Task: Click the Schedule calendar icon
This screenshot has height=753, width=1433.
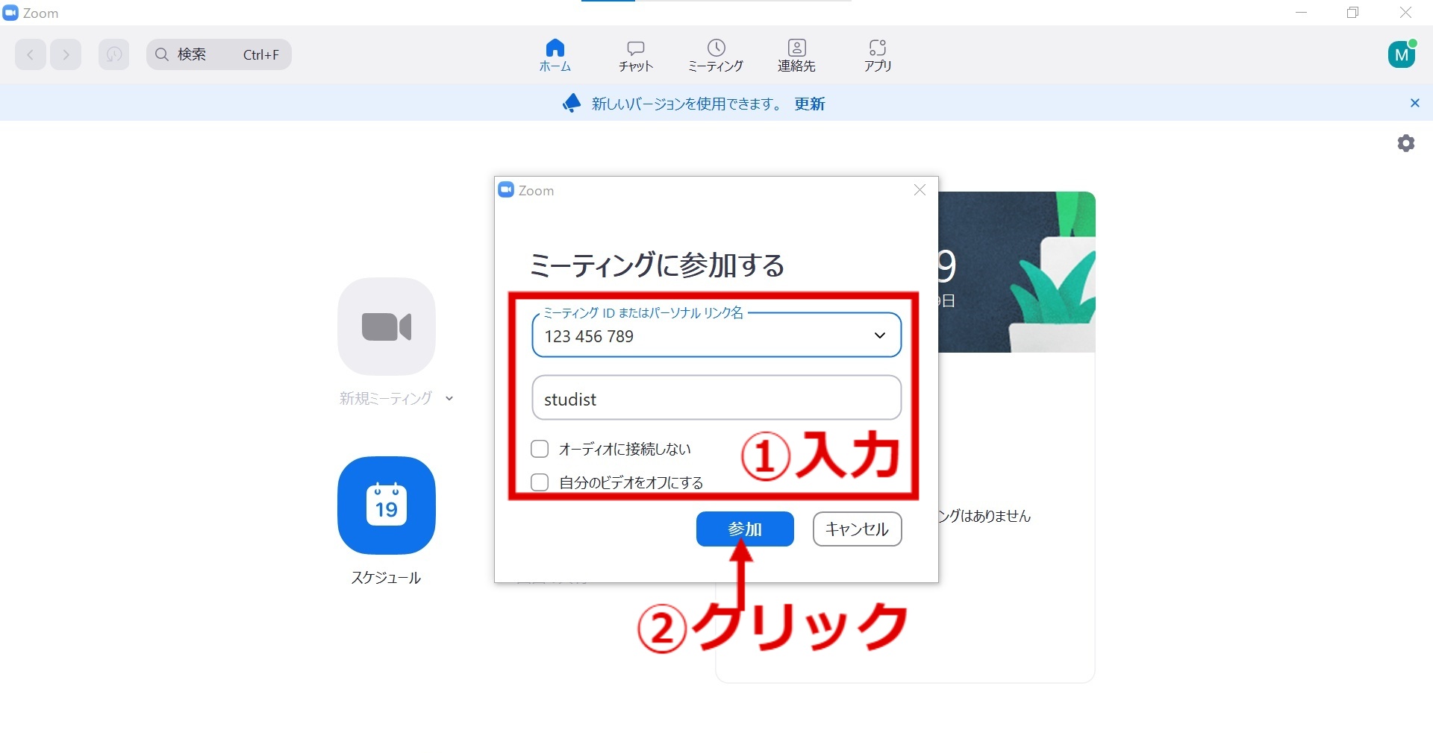Action: (387, 505)
